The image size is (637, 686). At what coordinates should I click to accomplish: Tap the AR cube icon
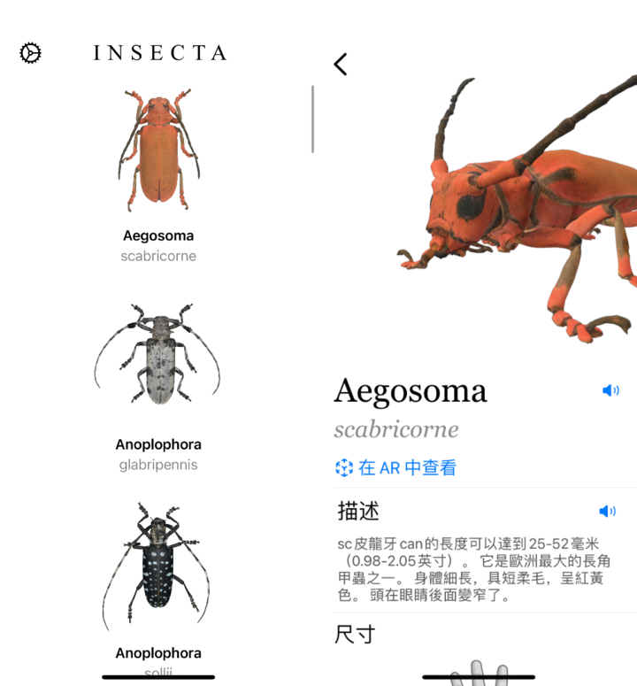344,467
